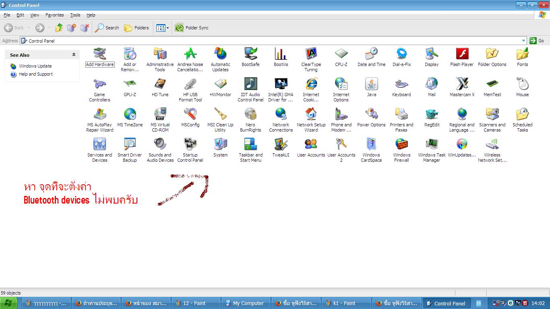
Task: Open Windows Firewall settings
Action: (401, 150)
